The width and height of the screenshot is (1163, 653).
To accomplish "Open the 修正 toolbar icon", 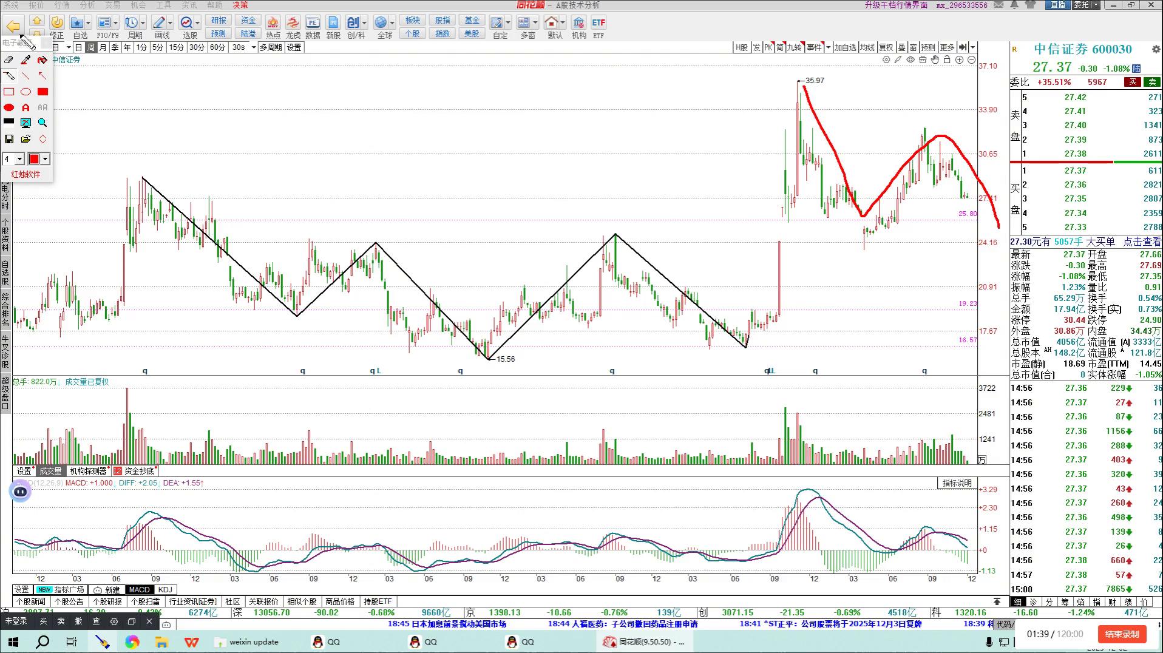I will click(x=57, y=27).
